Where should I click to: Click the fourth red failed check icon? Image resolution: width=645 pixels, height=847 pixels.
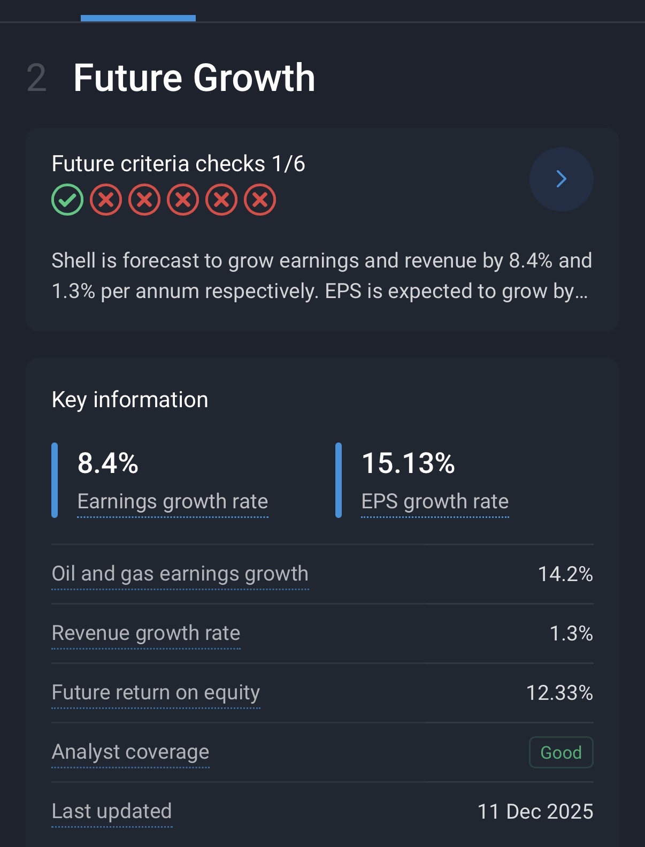tap(221, 200)
